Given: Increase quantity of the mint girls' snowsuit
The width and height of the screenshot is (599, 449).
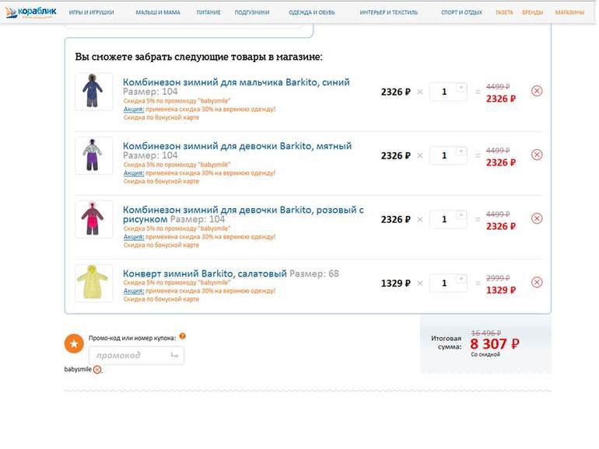Looking at the screenshot, I should point(461,151).
